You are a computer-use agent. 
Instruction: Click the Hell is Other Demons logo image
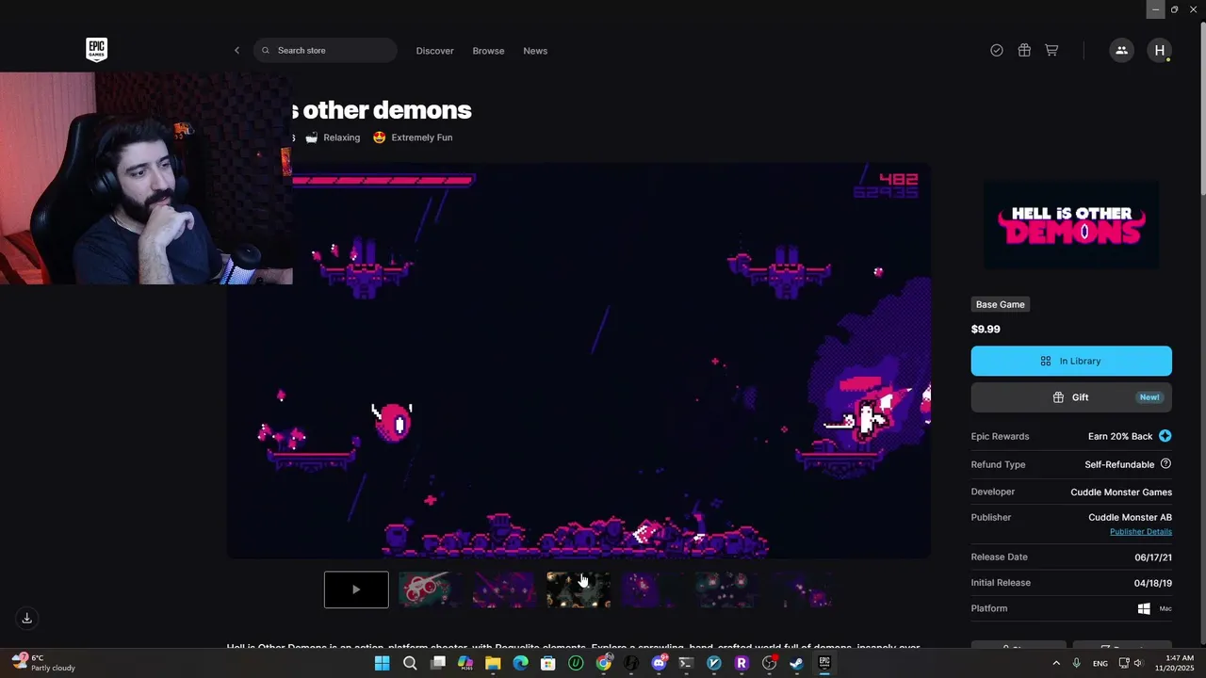[1071, 226]
